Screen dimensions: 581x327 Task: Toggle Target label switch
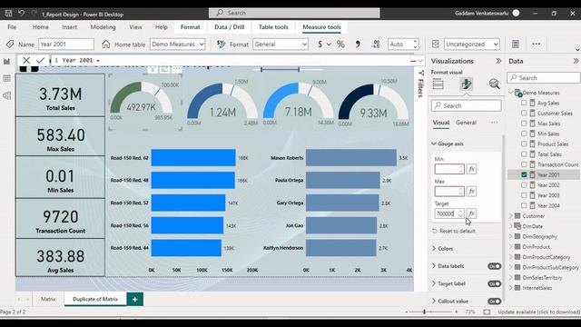click(494, 283)
